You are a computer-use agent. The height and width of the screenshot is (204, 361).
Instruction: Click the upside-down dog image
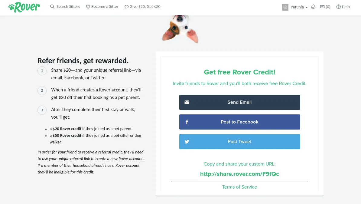click(x=180, y=29)
